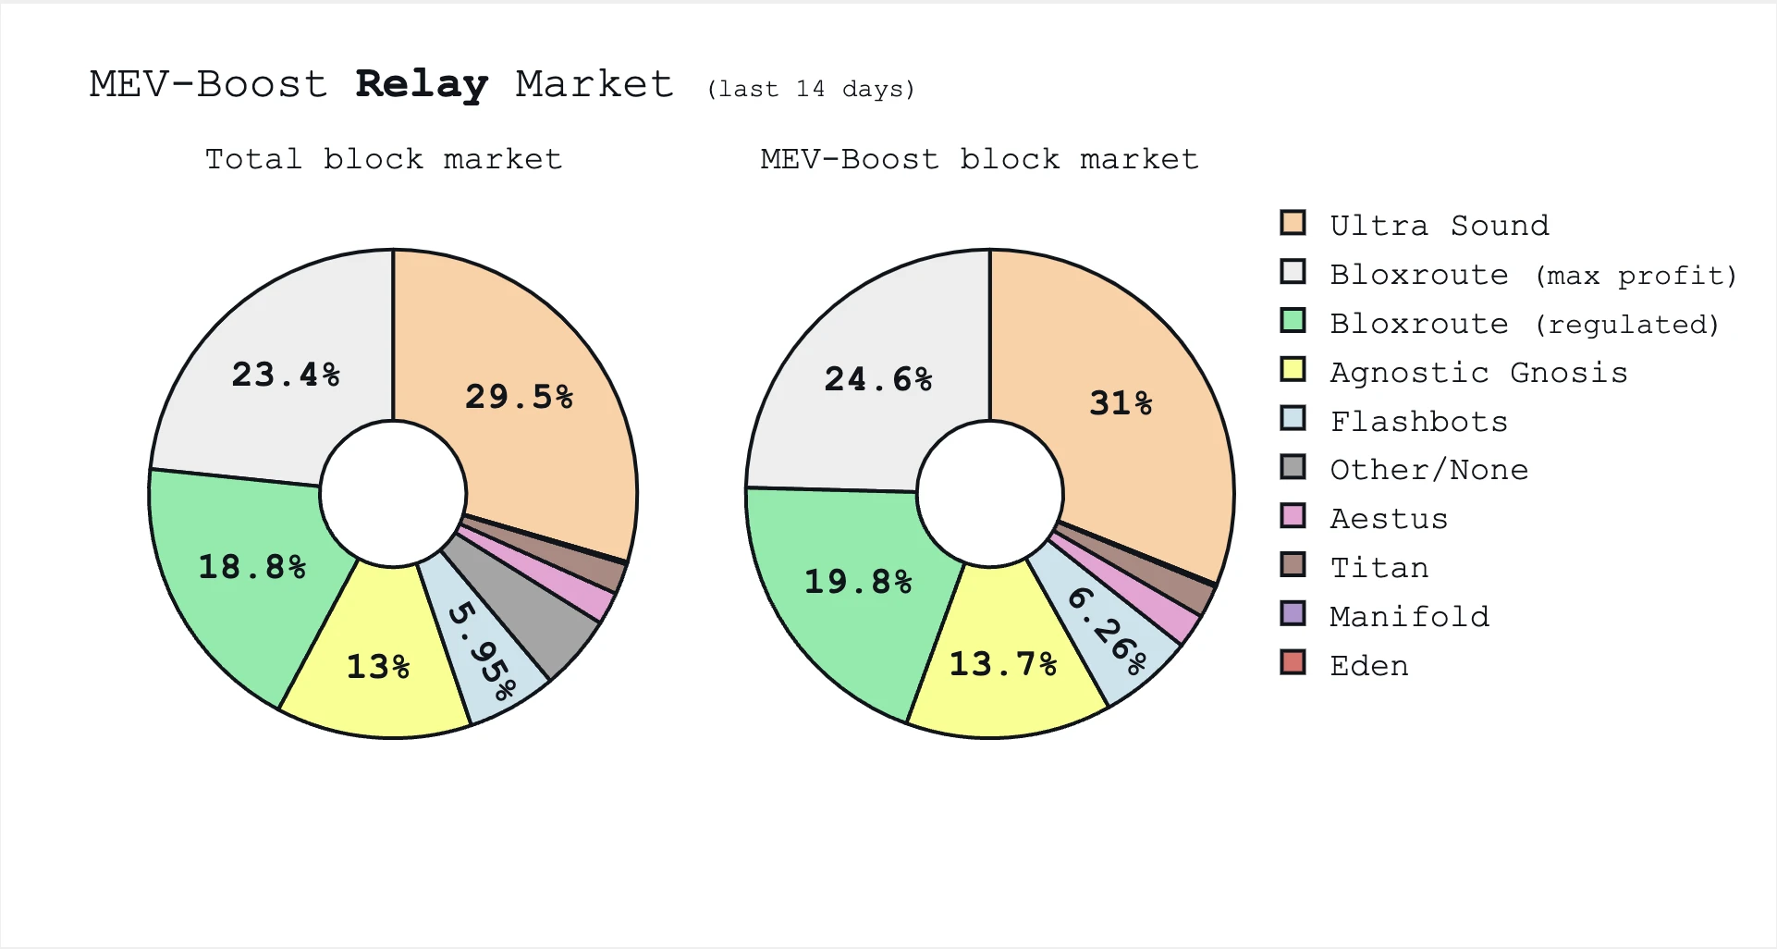Click the Flashbots legend swatch

tap(1293, 419)
